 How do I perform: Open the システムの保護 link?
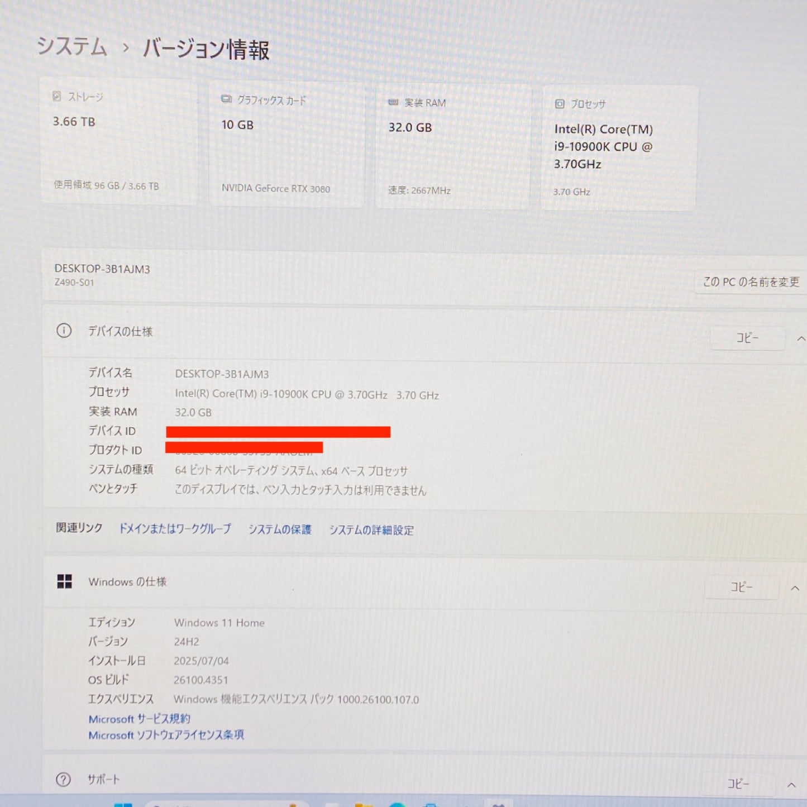(x=280, y=529)
